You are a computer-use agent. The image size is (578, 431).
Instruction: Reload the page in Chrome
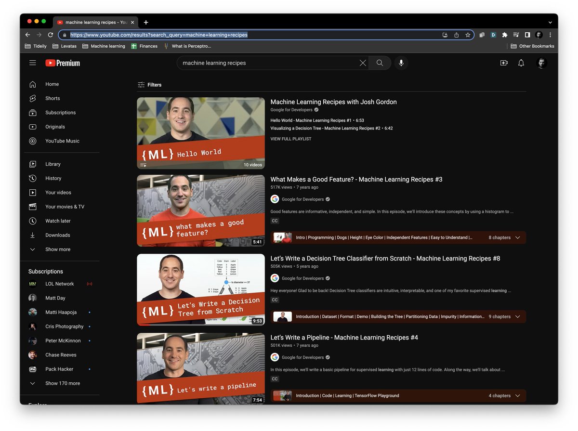tap(51, 35)
